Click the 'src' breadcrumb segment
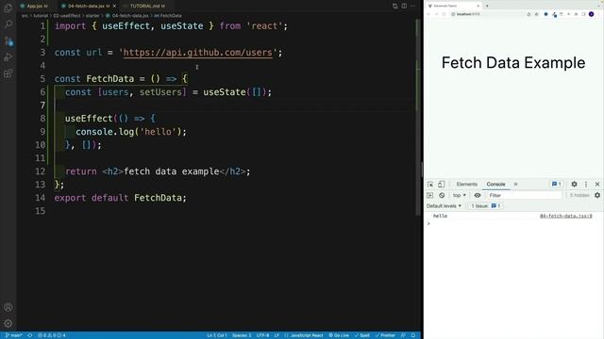This screenshot has height=339, width=604. pyautogui.click(x=25, y=16)
